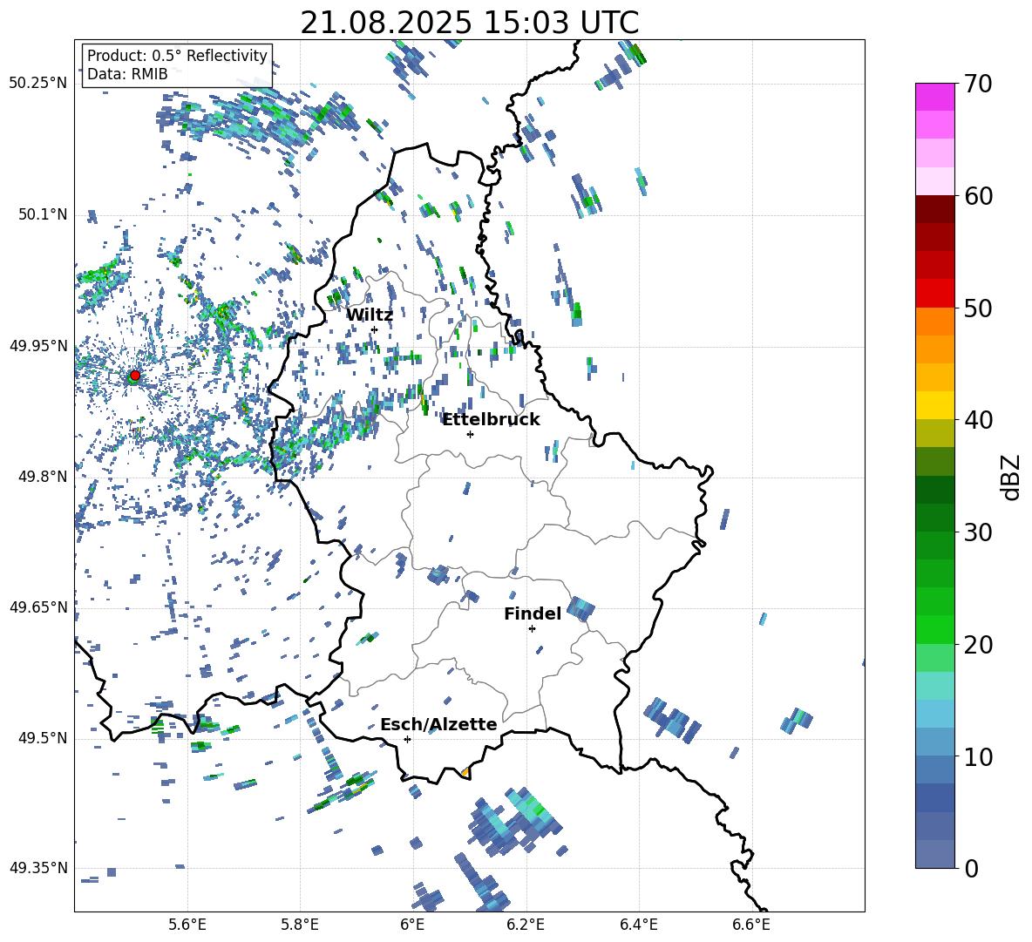Click the product info legend box

177,64
